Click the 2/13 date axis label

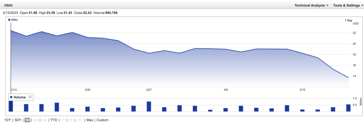click(x=14, y=90)
